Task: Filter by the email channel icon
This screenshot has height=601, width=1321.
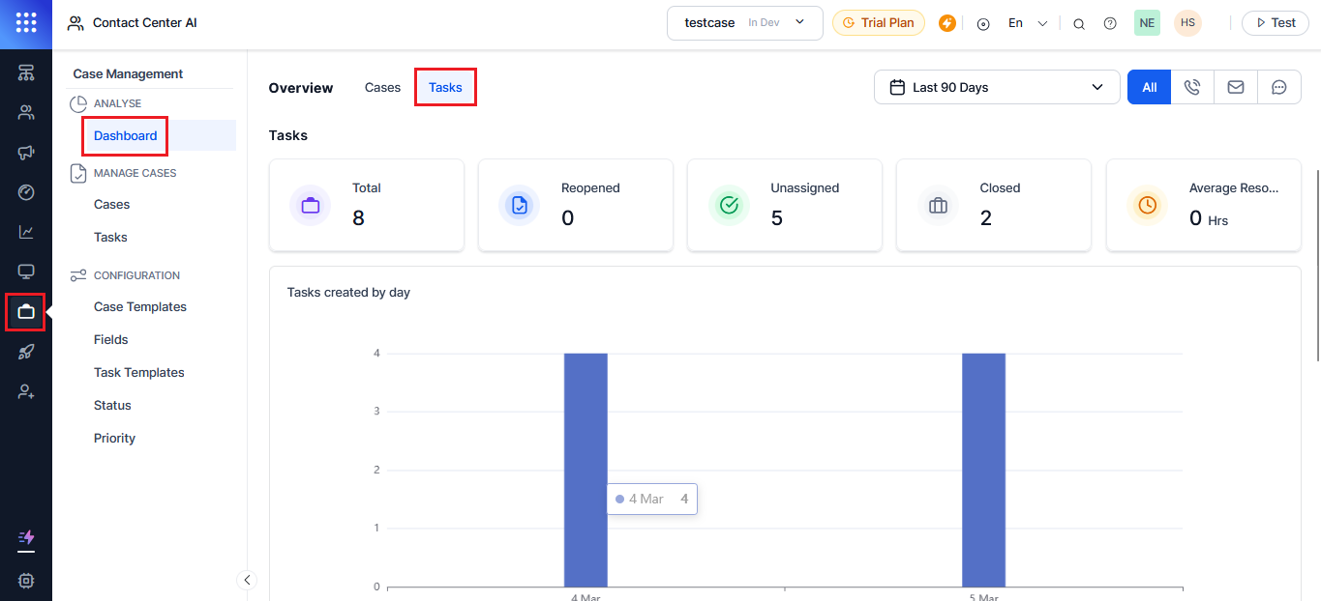Action: click(x=1236, y=86)
